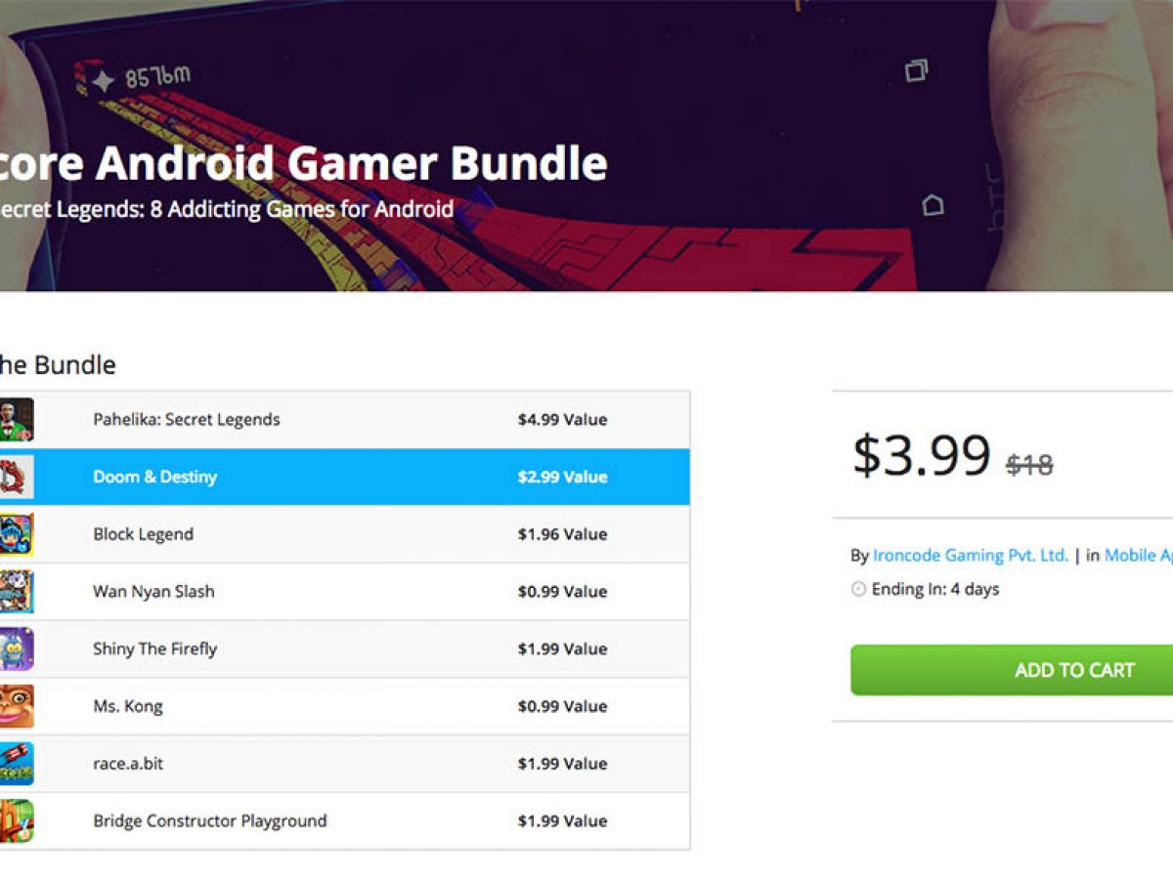Click the Wan Nyan Slash game icon
The width and height of the screenshot is (1173, 879).
click(17, 592)
